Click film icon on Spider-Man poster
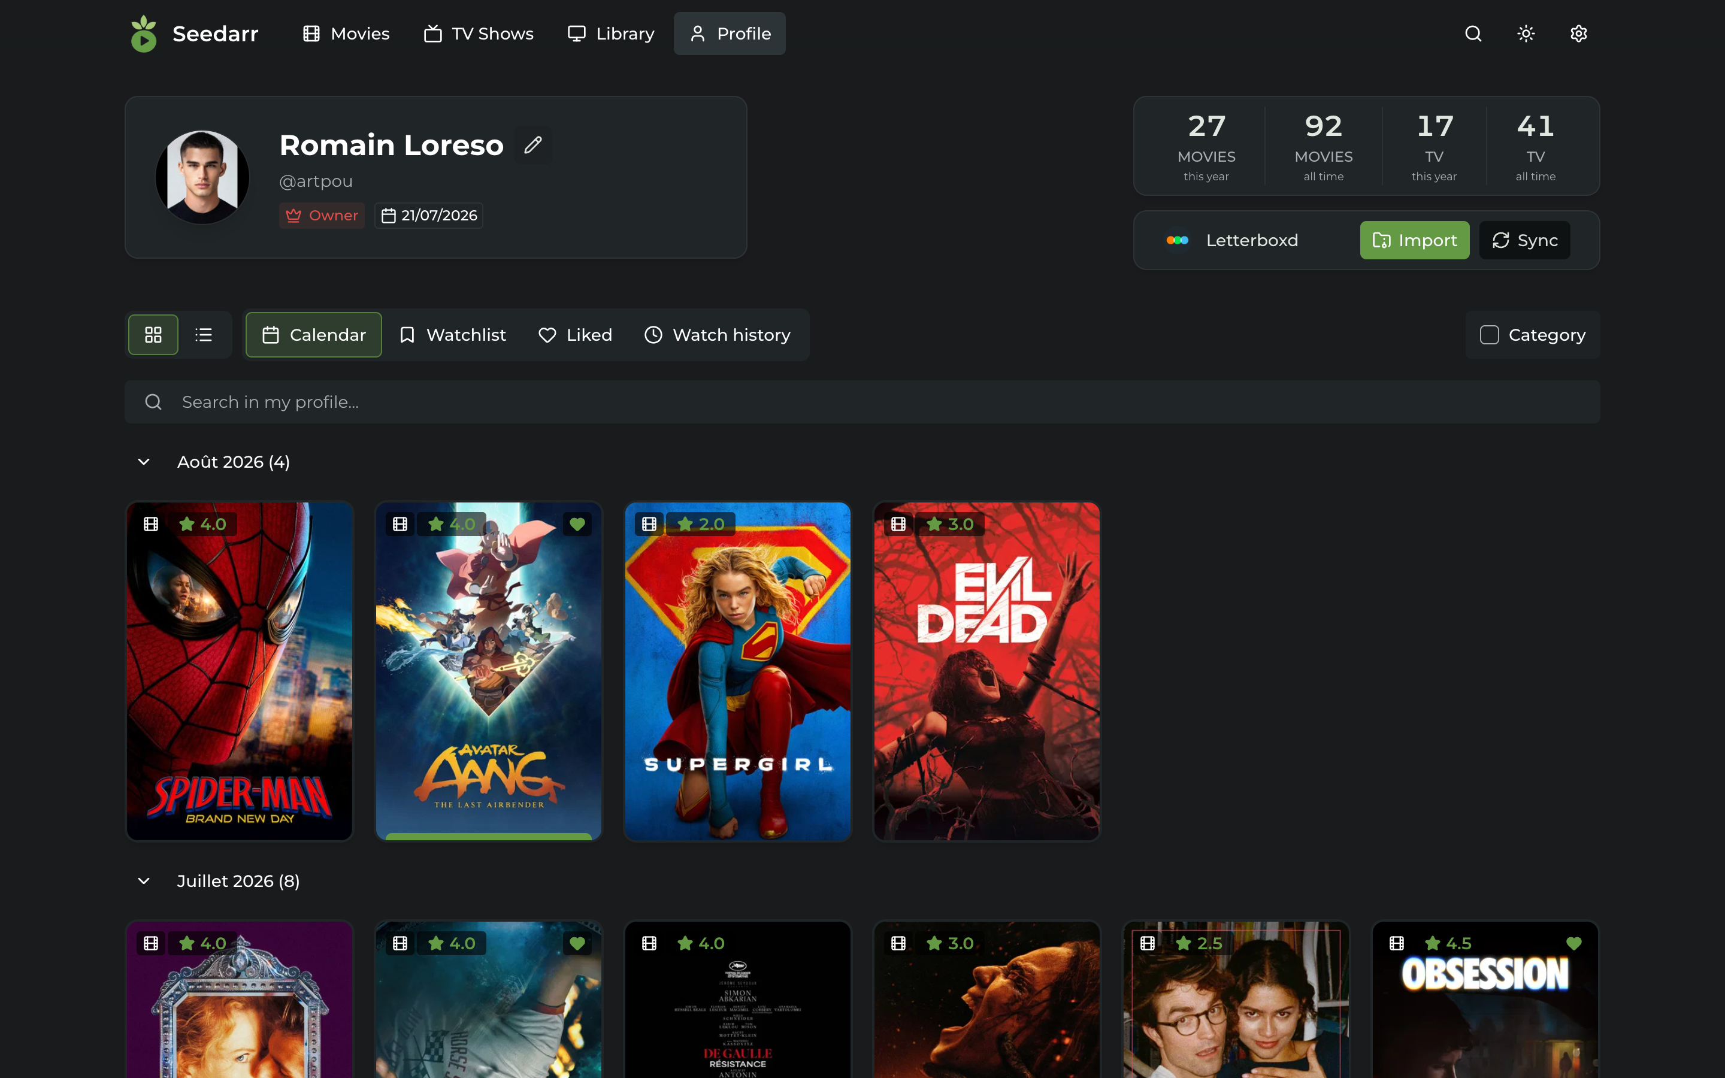1725x1078 pixels. point(151,524)
